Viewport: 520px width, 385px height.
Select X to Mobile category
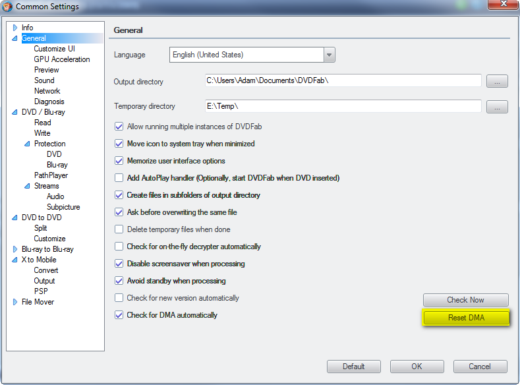click(39, 260)
